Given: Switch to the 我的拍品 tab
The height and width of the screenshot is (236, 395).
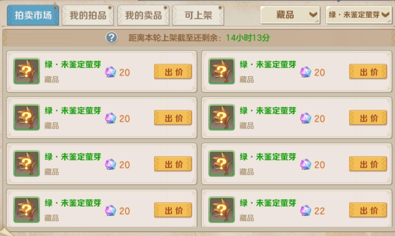Looking at the screenshot, I should (x=88, y=15).
